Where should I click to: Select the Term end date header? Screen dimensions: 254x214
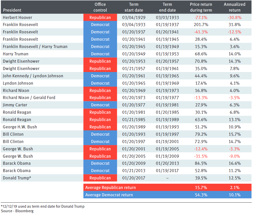pyautogui.click(x=167, y=7)
